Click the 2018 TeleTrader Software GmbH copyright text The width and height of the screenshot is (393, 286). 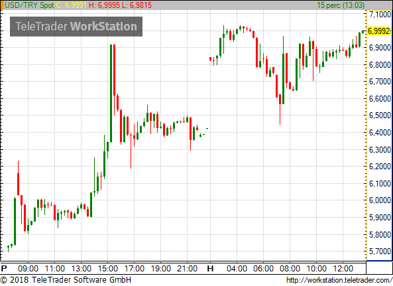pyautogui.click(x=66, y=280)
